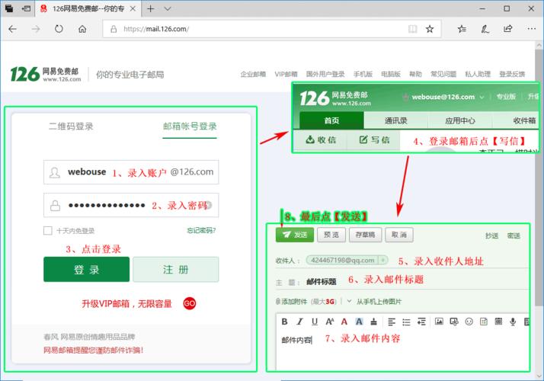Open the 应用中心 tab
Viewport: 544px width, 381px height.
point(460,120)
